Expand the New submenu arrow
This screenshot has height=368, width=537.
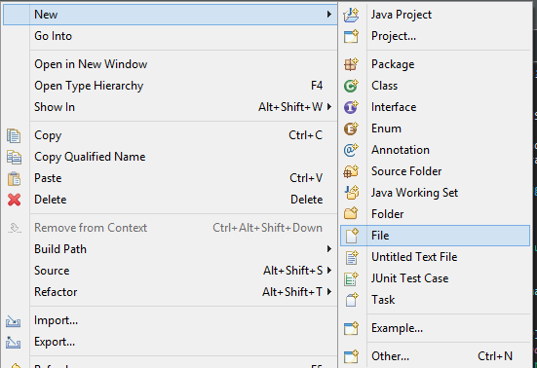tap(329, 15)
